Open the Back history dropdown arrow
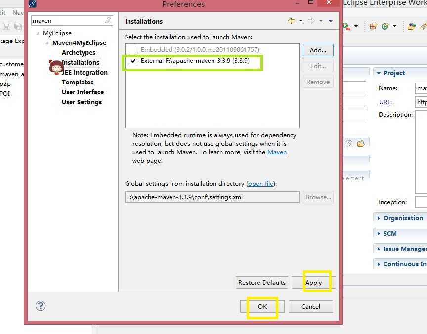427x334 pixels. coord(301,21)
